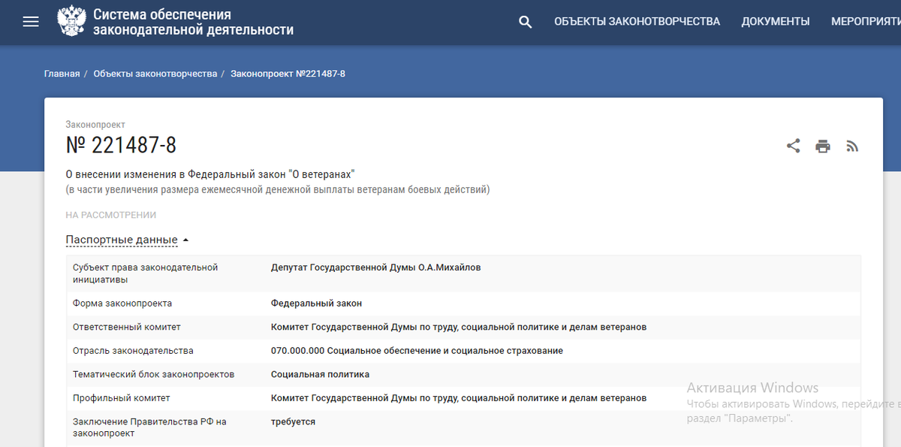Click label Субъект права законодательной инициативы
The height and width of the screenshot is (447, 901).
pyautogui.click(x=145, y=273)
